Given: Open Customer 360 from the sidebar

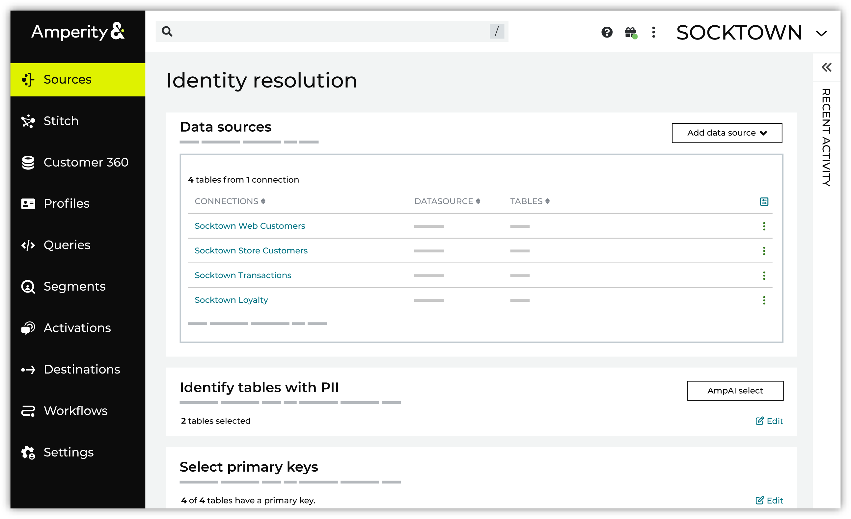Looking at the screenshot, I should click(86, 162).
